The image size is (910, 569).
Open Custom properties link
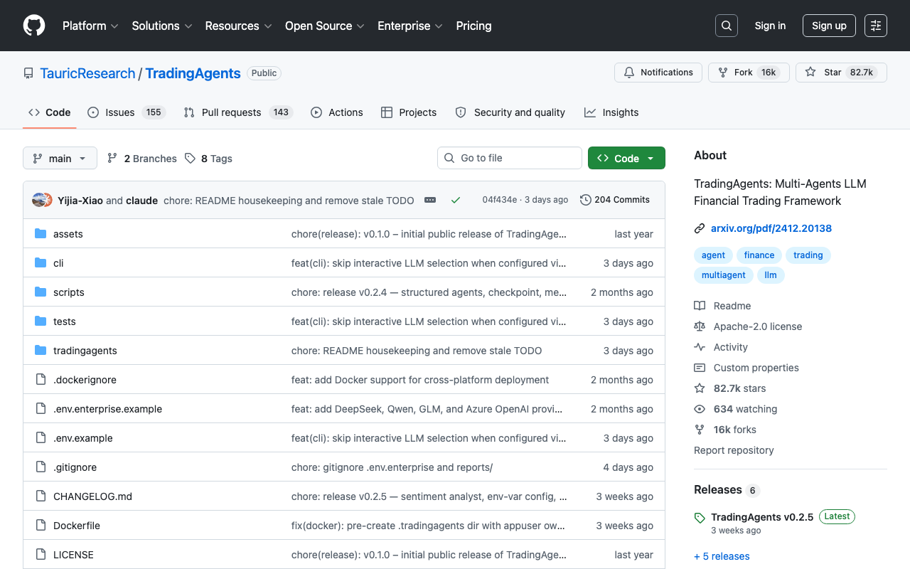[x=746, y=368]
